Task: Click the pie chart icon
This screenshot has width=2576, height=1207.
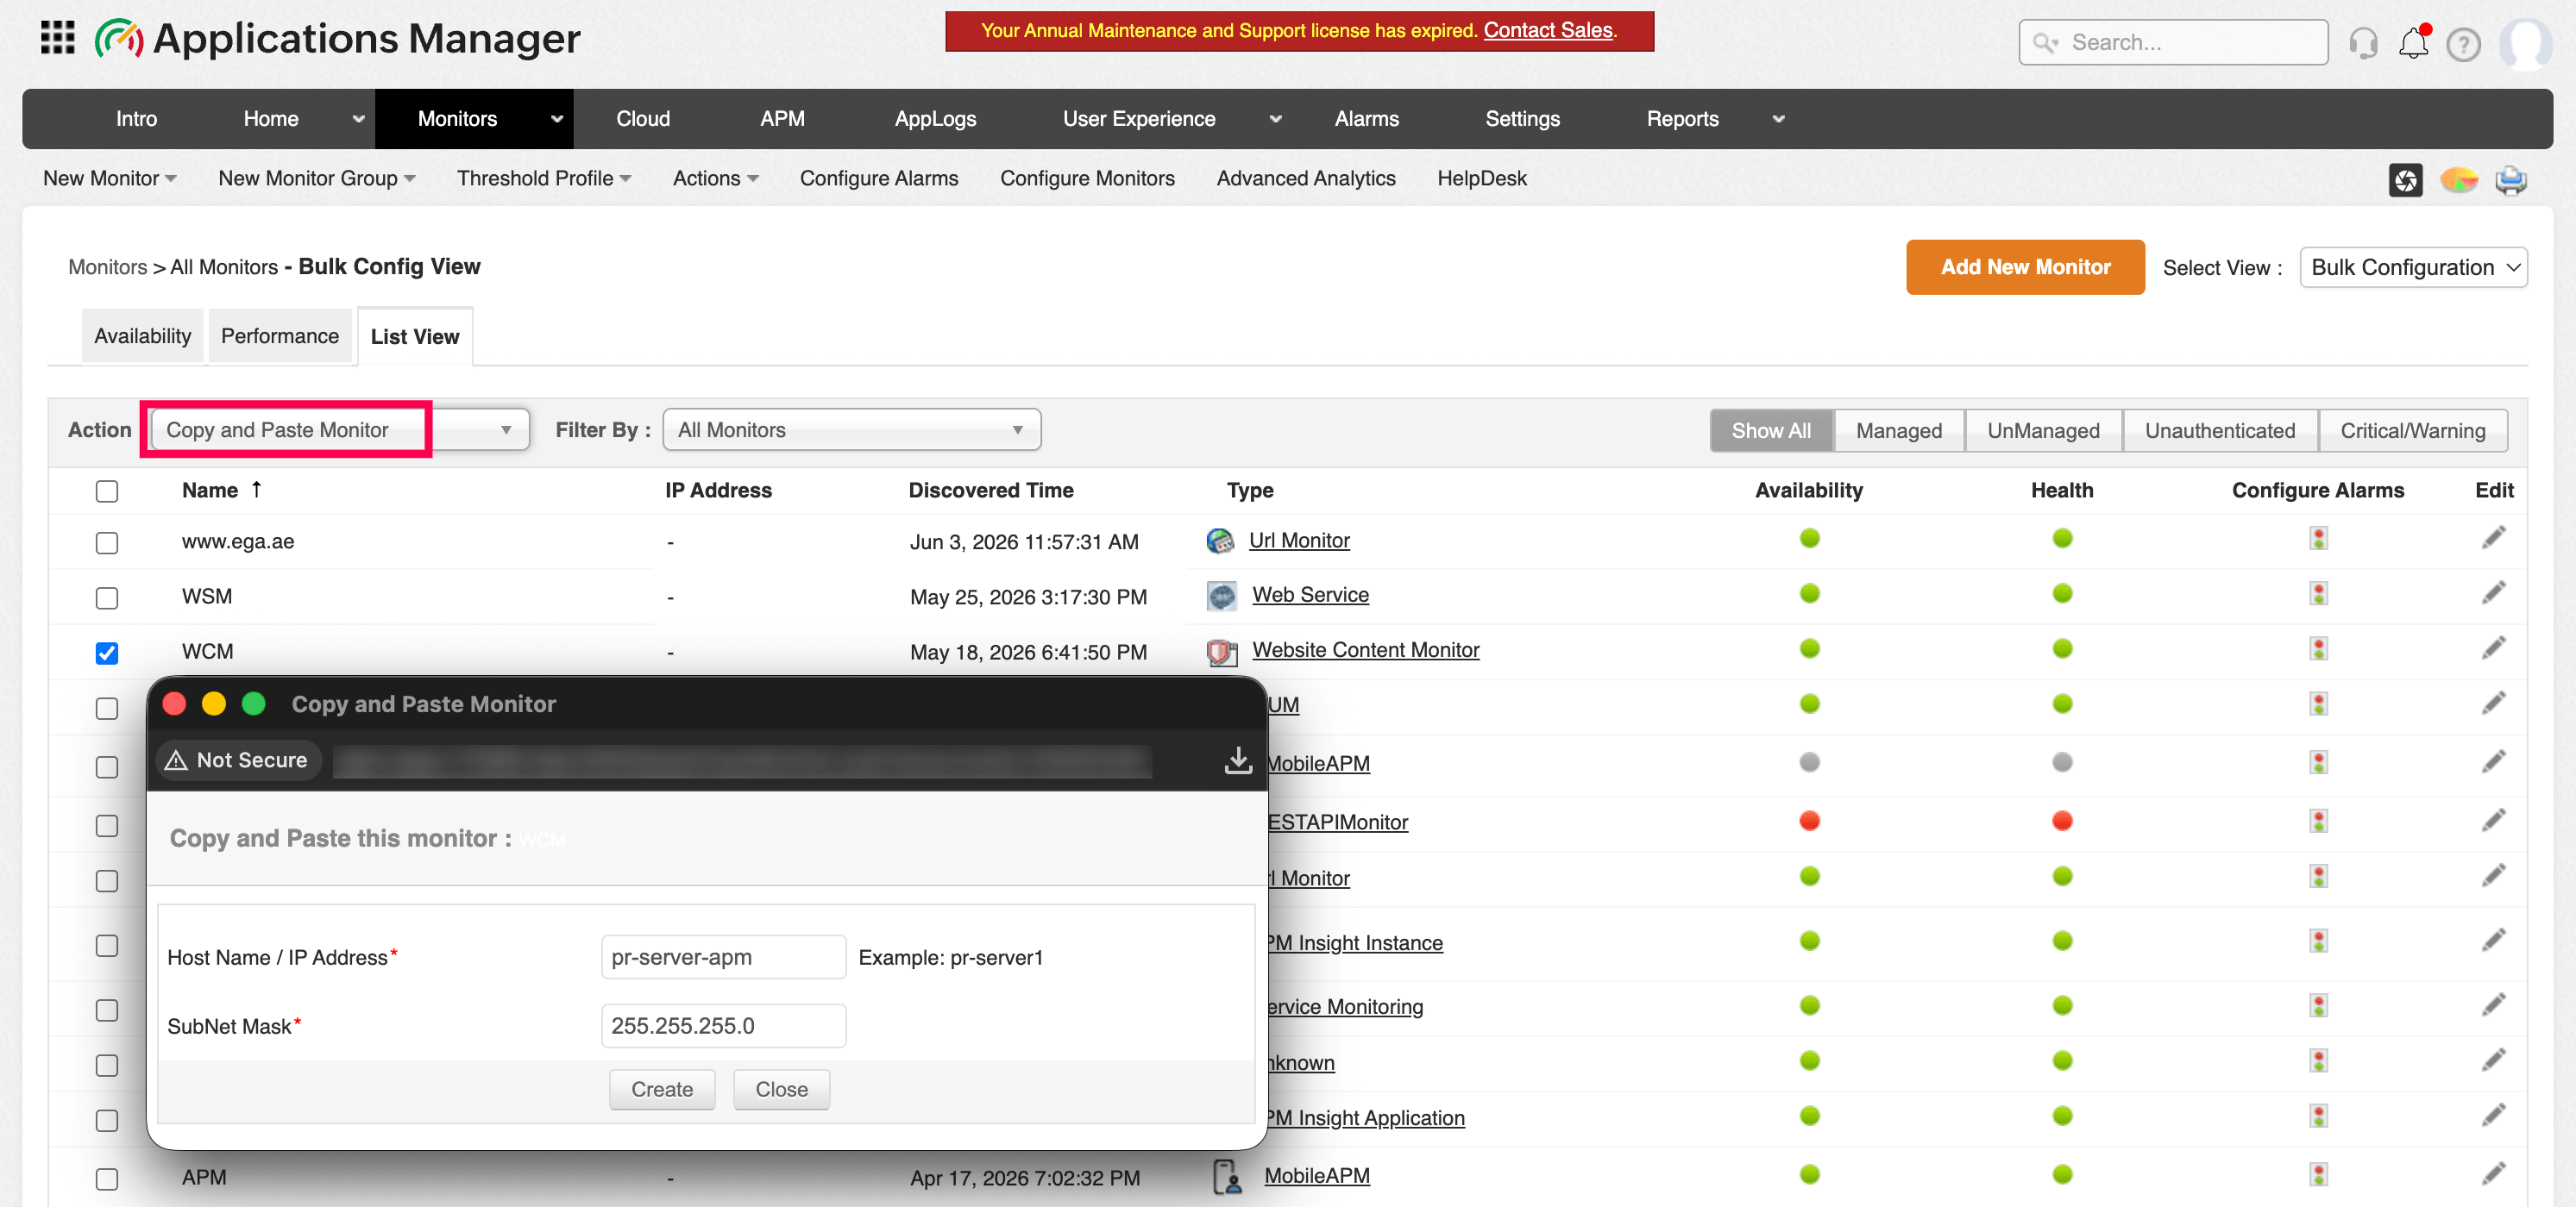Action: tap(2458, 180)
